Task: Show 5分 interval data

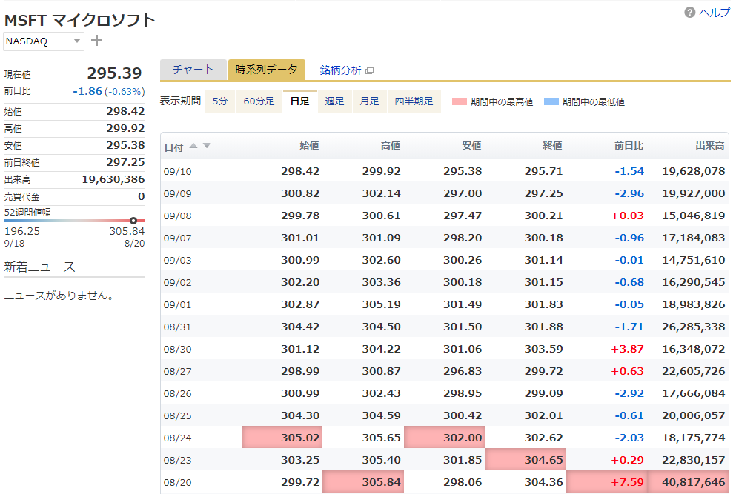Action: 220,101
